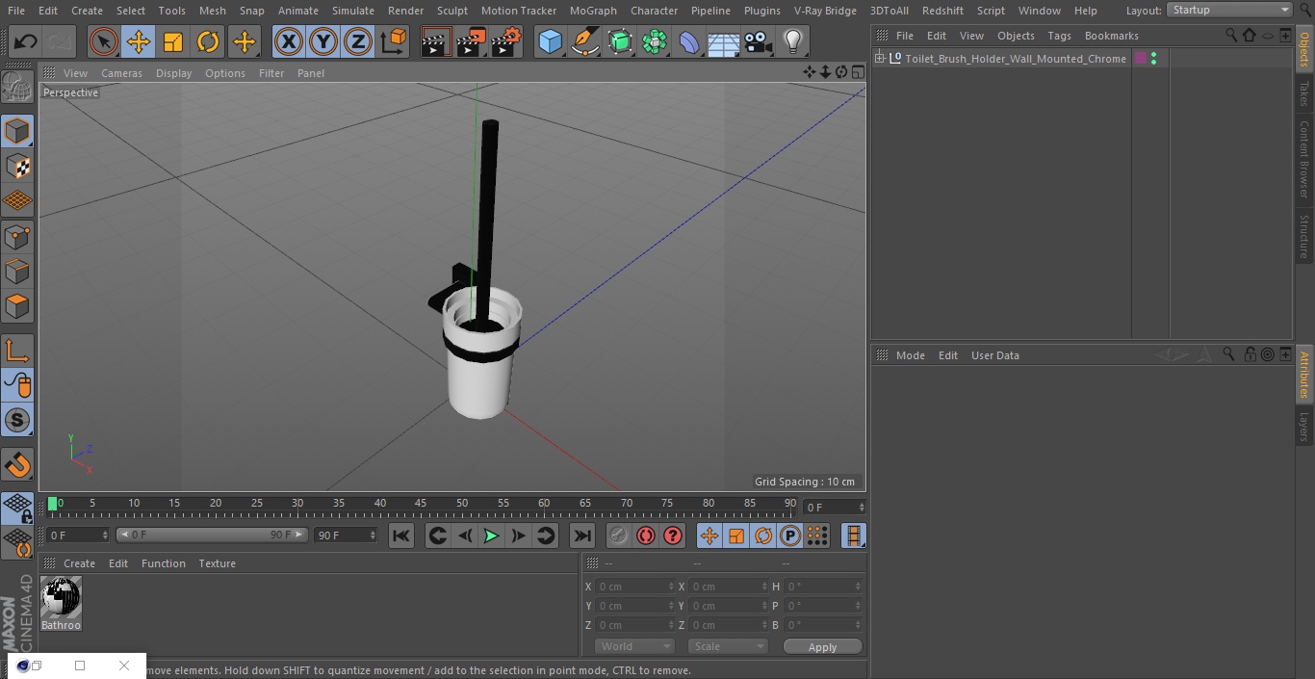Click the timeline range slider bar
The height and width of the screenshot is (679, 1315).
coord(212,535)
